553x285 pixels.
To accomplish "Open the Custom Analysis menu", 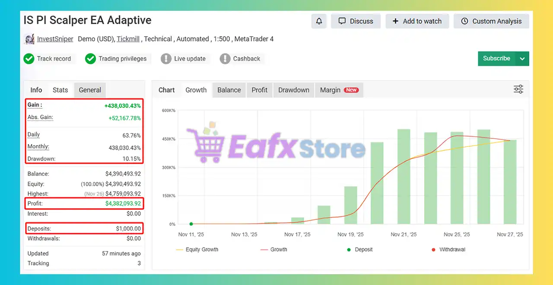I will (x=491, y=21).
